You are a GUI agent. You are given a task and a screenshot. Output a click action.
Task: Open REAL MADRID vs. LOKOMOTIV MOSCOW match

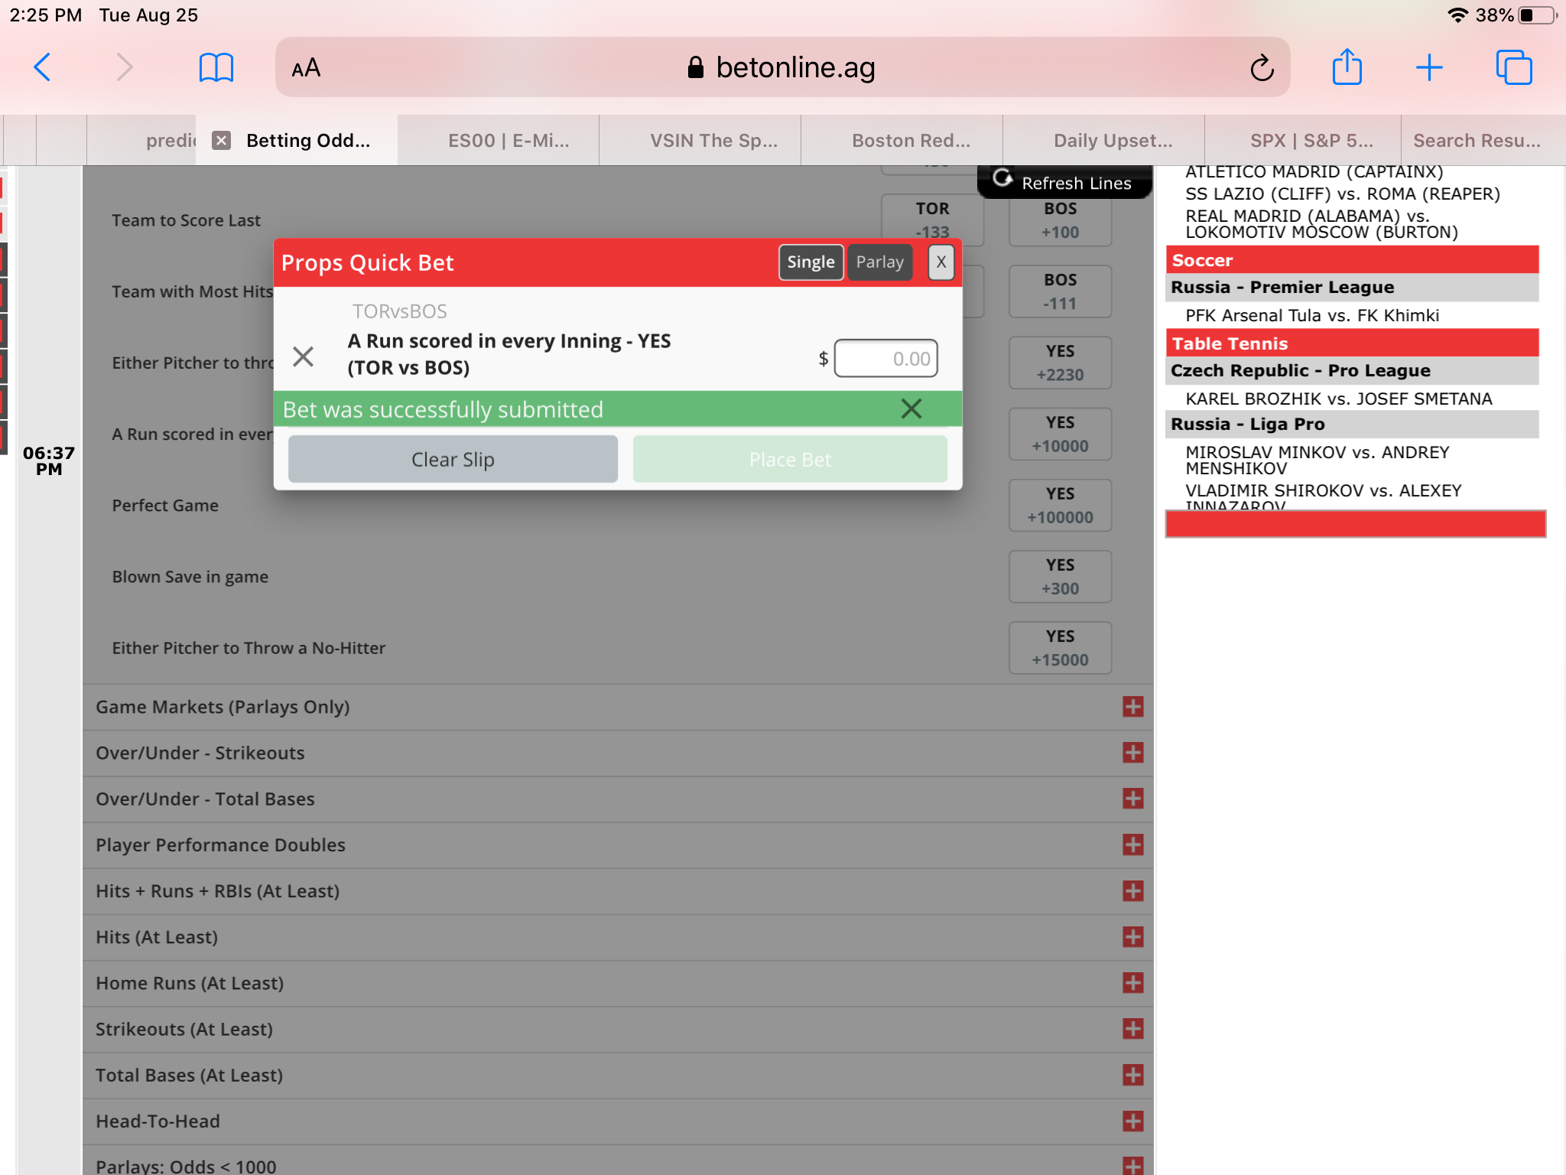(x=1321, y=224)
